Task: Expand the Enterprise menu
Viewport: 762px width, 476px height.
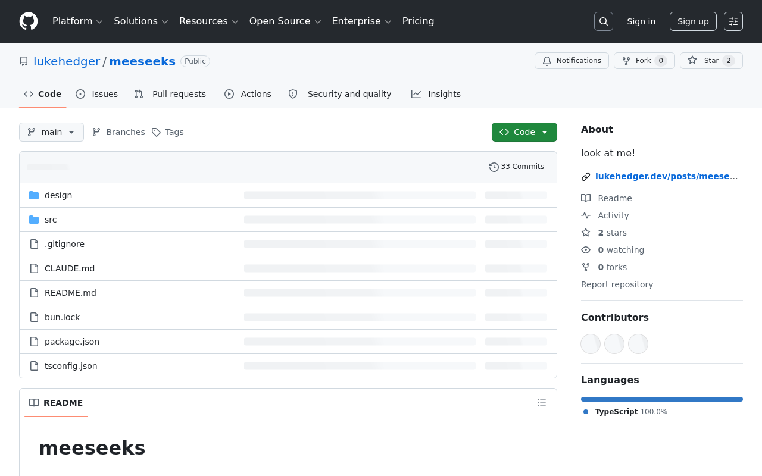Action: tap(361, 21)
